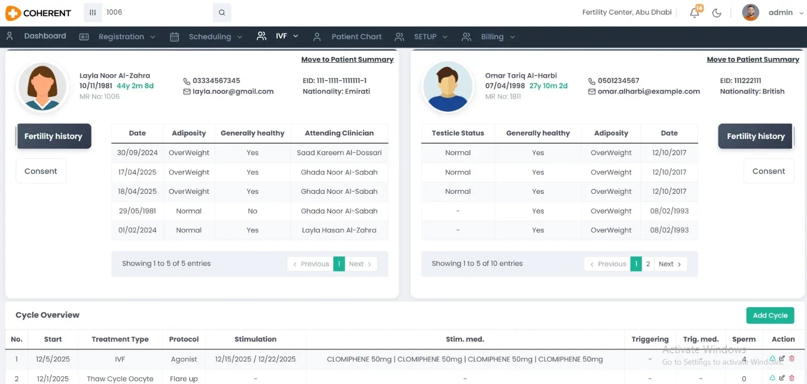Screen dimensions: 807x384
Task: Toggle dark mode with the moon icon
Action: (x=717, y=13)
